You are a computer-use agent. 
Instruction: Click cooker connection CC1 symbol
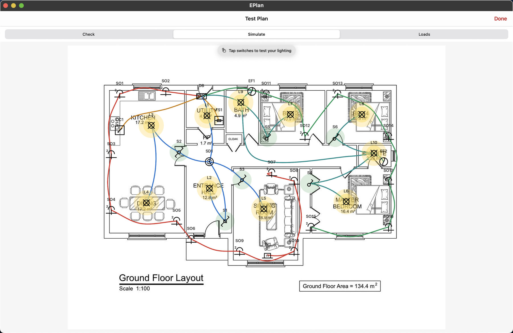click(120, 130)
